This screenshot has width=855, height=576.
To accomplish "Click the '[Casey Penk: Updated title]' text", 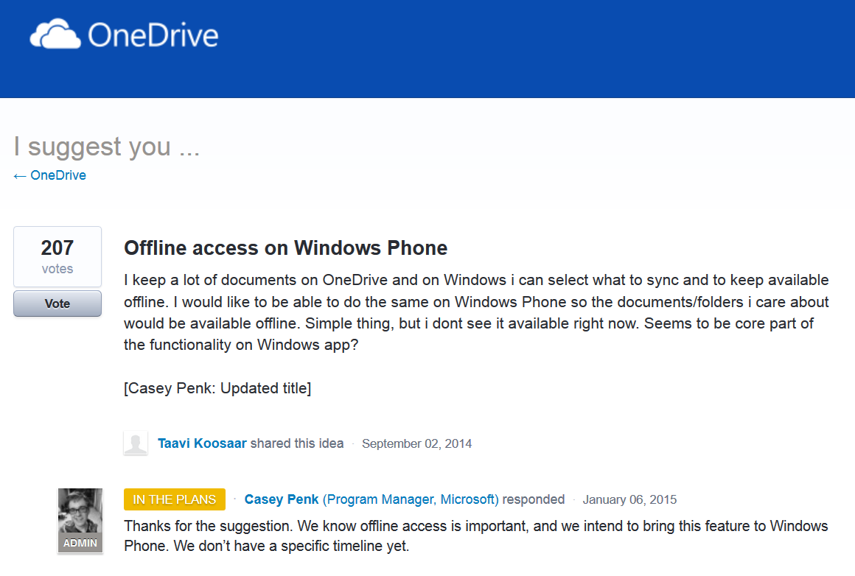I will point(217,388).
